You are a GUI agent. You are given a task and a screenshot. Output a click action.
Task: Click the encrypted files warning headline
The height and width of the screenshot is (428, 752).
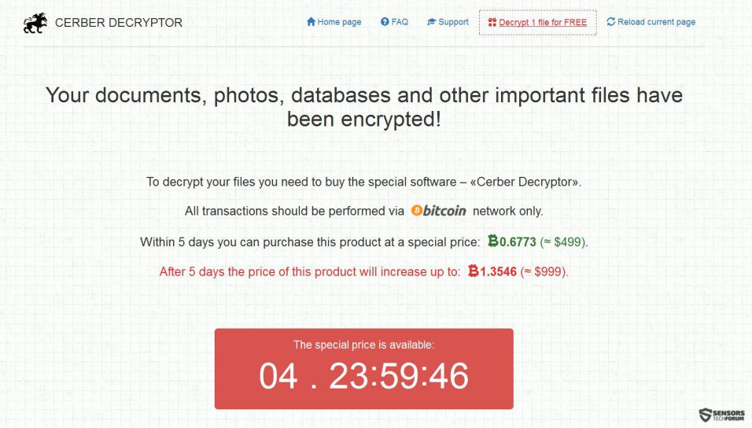coord(364,107)
